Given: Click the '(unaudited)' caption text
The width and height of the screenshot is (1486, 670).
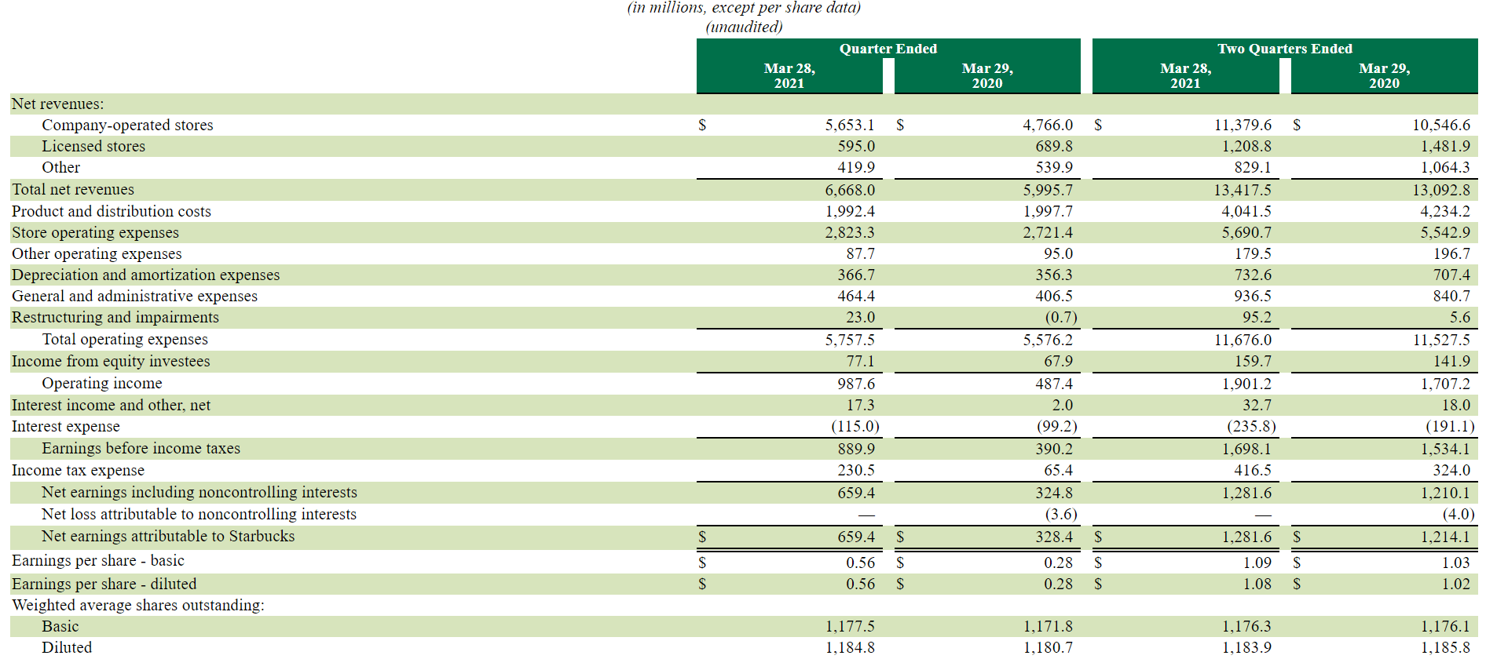Looking at the screenshot, I should coord(744,27).
